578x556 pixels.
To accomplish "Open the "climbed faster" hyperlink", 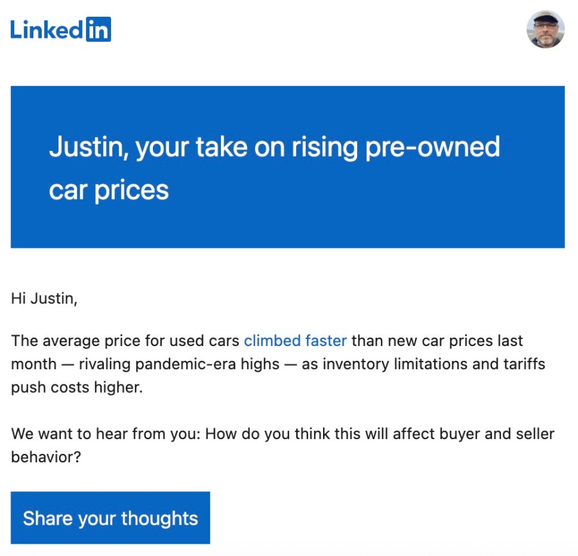I will pos(295,340).
